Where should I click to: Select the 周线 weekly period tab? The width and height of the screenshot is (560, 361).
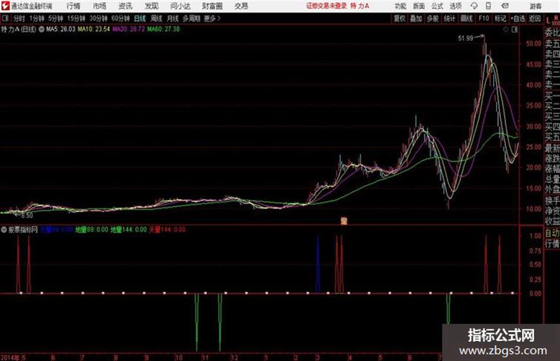[156, 18]
